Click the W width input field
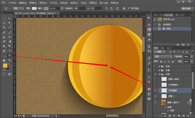Viewport: 195px width, 118px height. point(82,8)
